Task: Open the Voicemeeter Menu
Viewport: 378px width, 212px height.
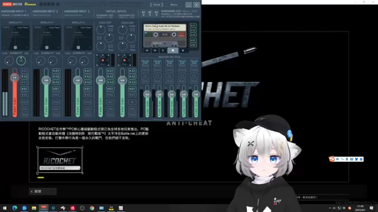Action: click(x=173, y=5)
